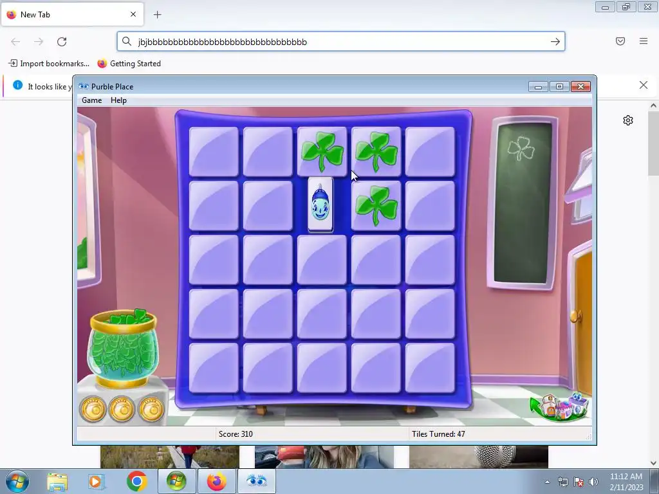Flip the face-down tile in row one, column two

coord(268,152)
